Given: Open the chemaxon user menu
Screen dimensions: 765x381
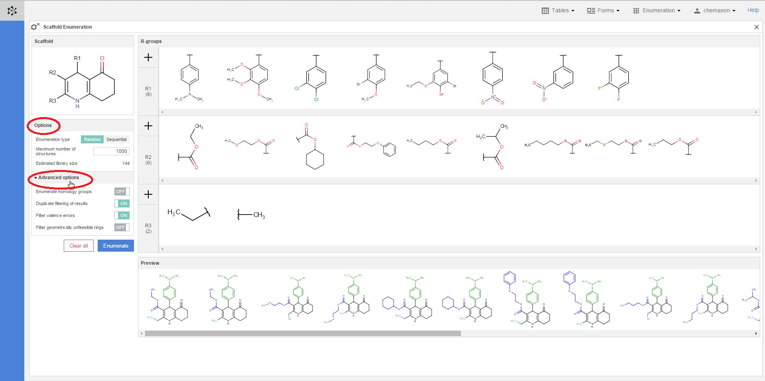Looking at the screenshot, I should point(715,11).
